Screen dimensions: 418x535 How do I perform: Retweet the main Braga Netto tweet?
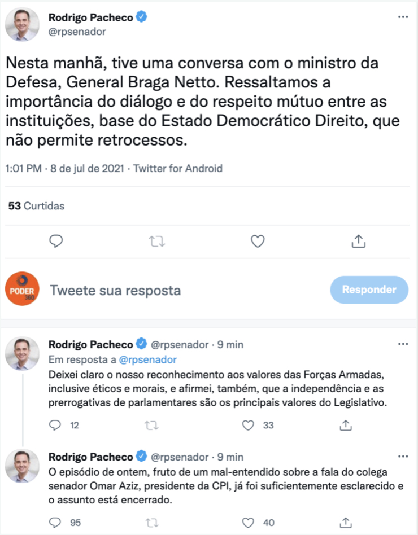pyautogui.click(x=156, y=242)
